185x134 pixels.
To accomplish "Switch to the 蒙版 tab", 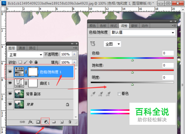I will tap(134, 26).
